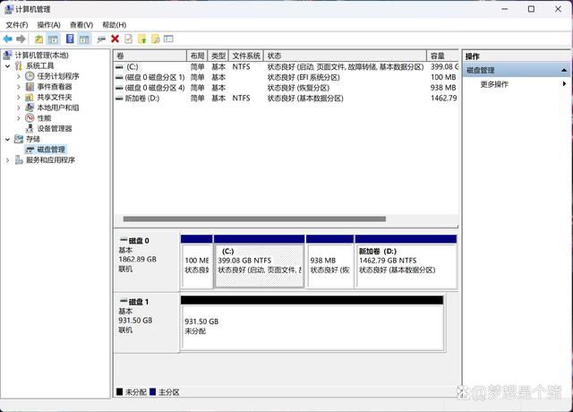Screen dimensions: 573x412
Task: Expand the 服务和应用程序 node
Action: (8, 160)
